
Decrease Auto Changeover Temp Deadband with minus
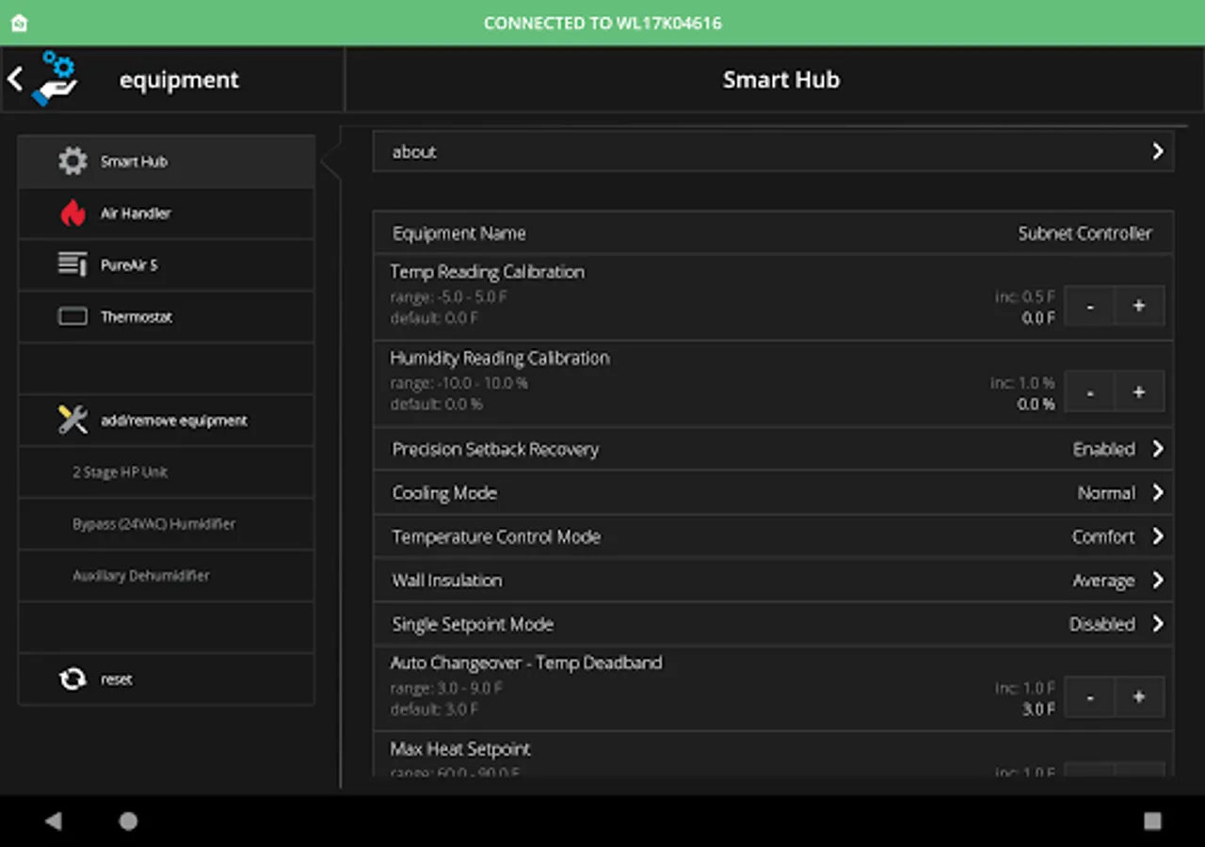click(1089, 696)
